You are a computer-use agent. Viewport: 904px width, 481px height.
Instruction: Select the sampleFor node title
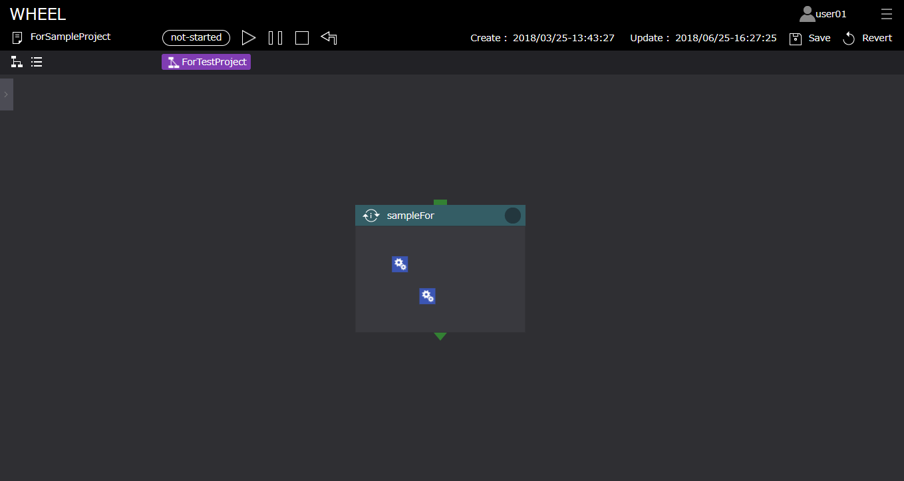pos(410,216)
